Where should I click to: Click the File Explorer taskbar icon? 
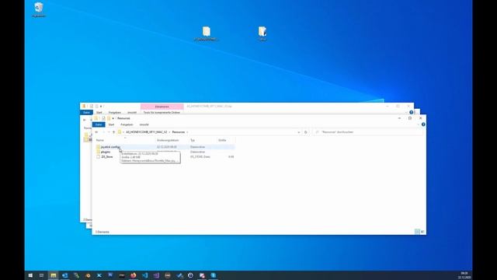coord(54,275)
